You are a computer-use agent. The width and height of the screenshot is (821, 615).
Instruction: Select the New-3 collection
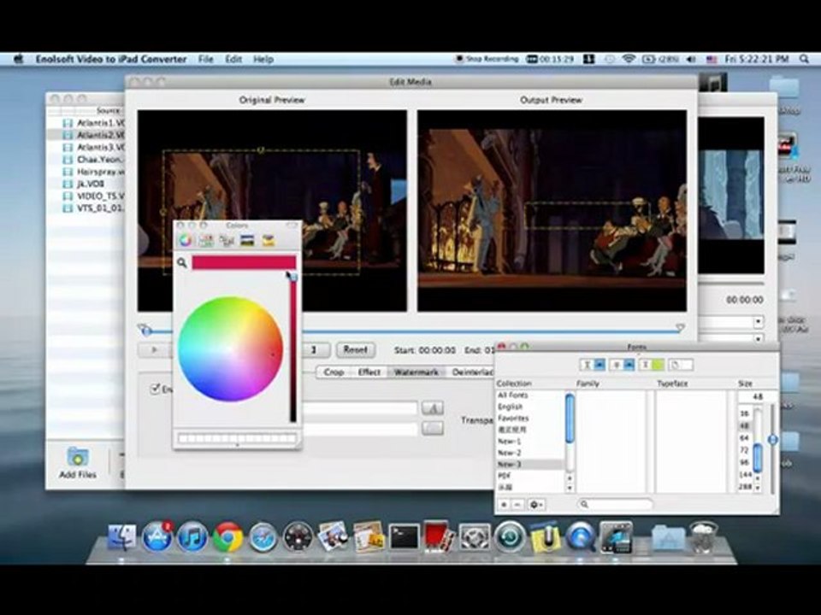[x=530, y=465]
